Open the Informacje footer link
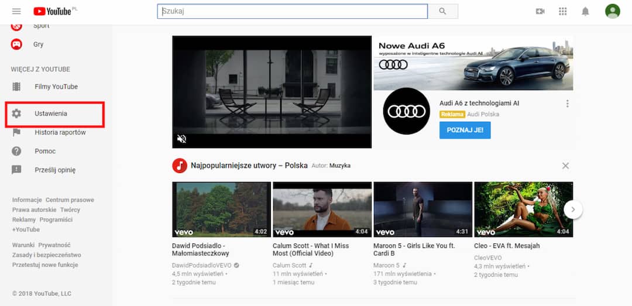This screenshot has height=306, width=632. [27, 200]
